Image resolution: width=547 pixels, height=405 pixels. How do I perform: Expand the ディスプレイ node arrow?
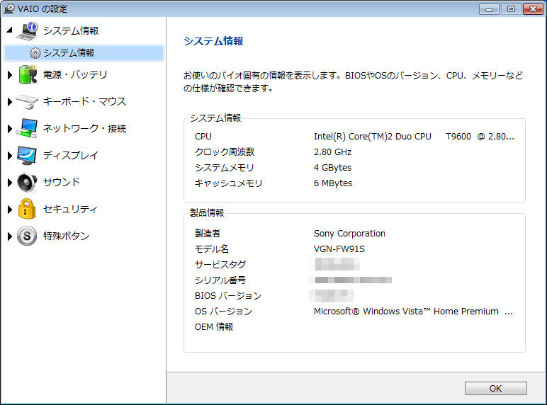(10, 156)
